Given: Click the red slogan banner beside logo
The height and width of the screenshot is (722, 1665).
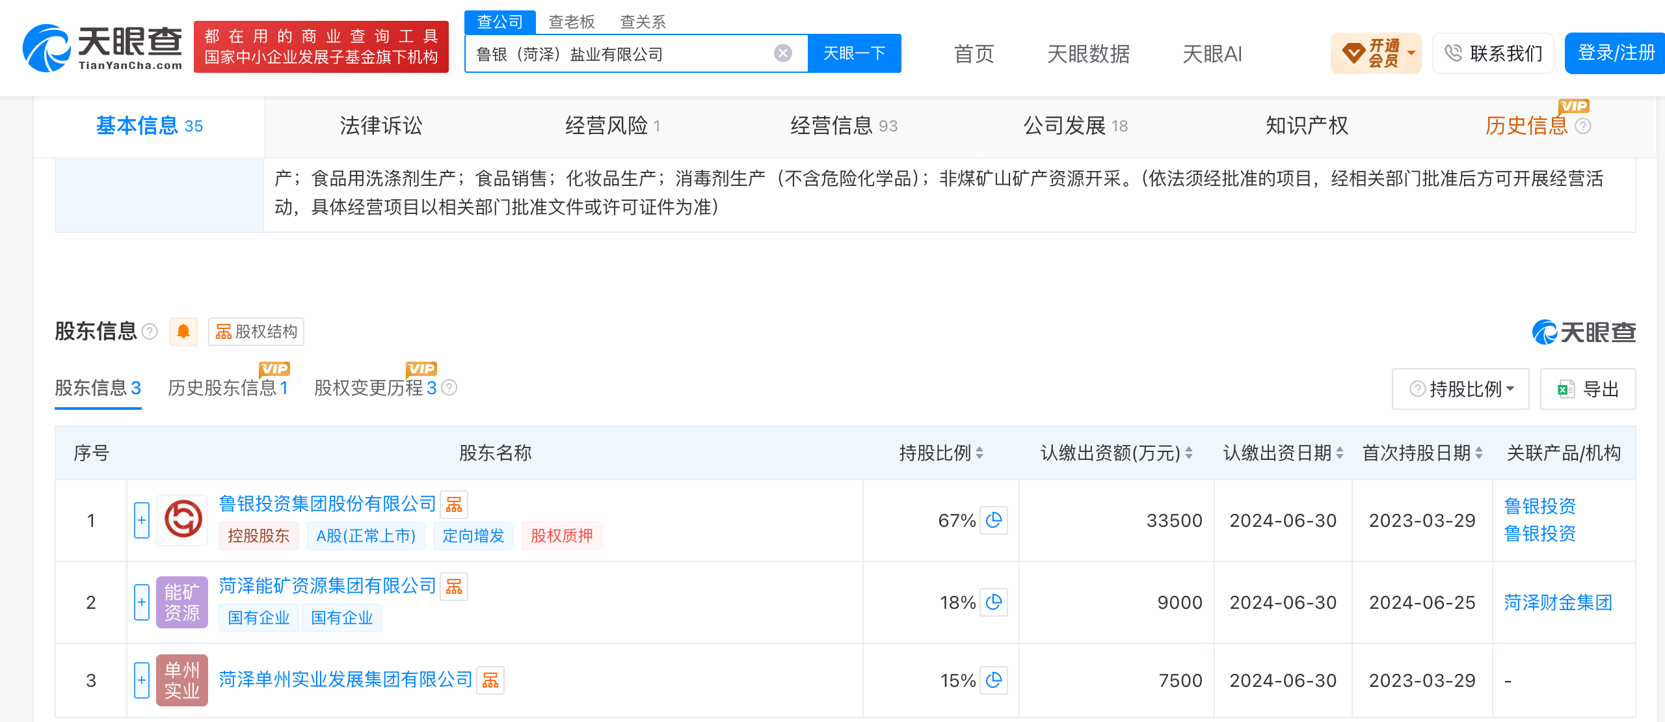Looking at the screenshot, I should click(x=321, y=47).
